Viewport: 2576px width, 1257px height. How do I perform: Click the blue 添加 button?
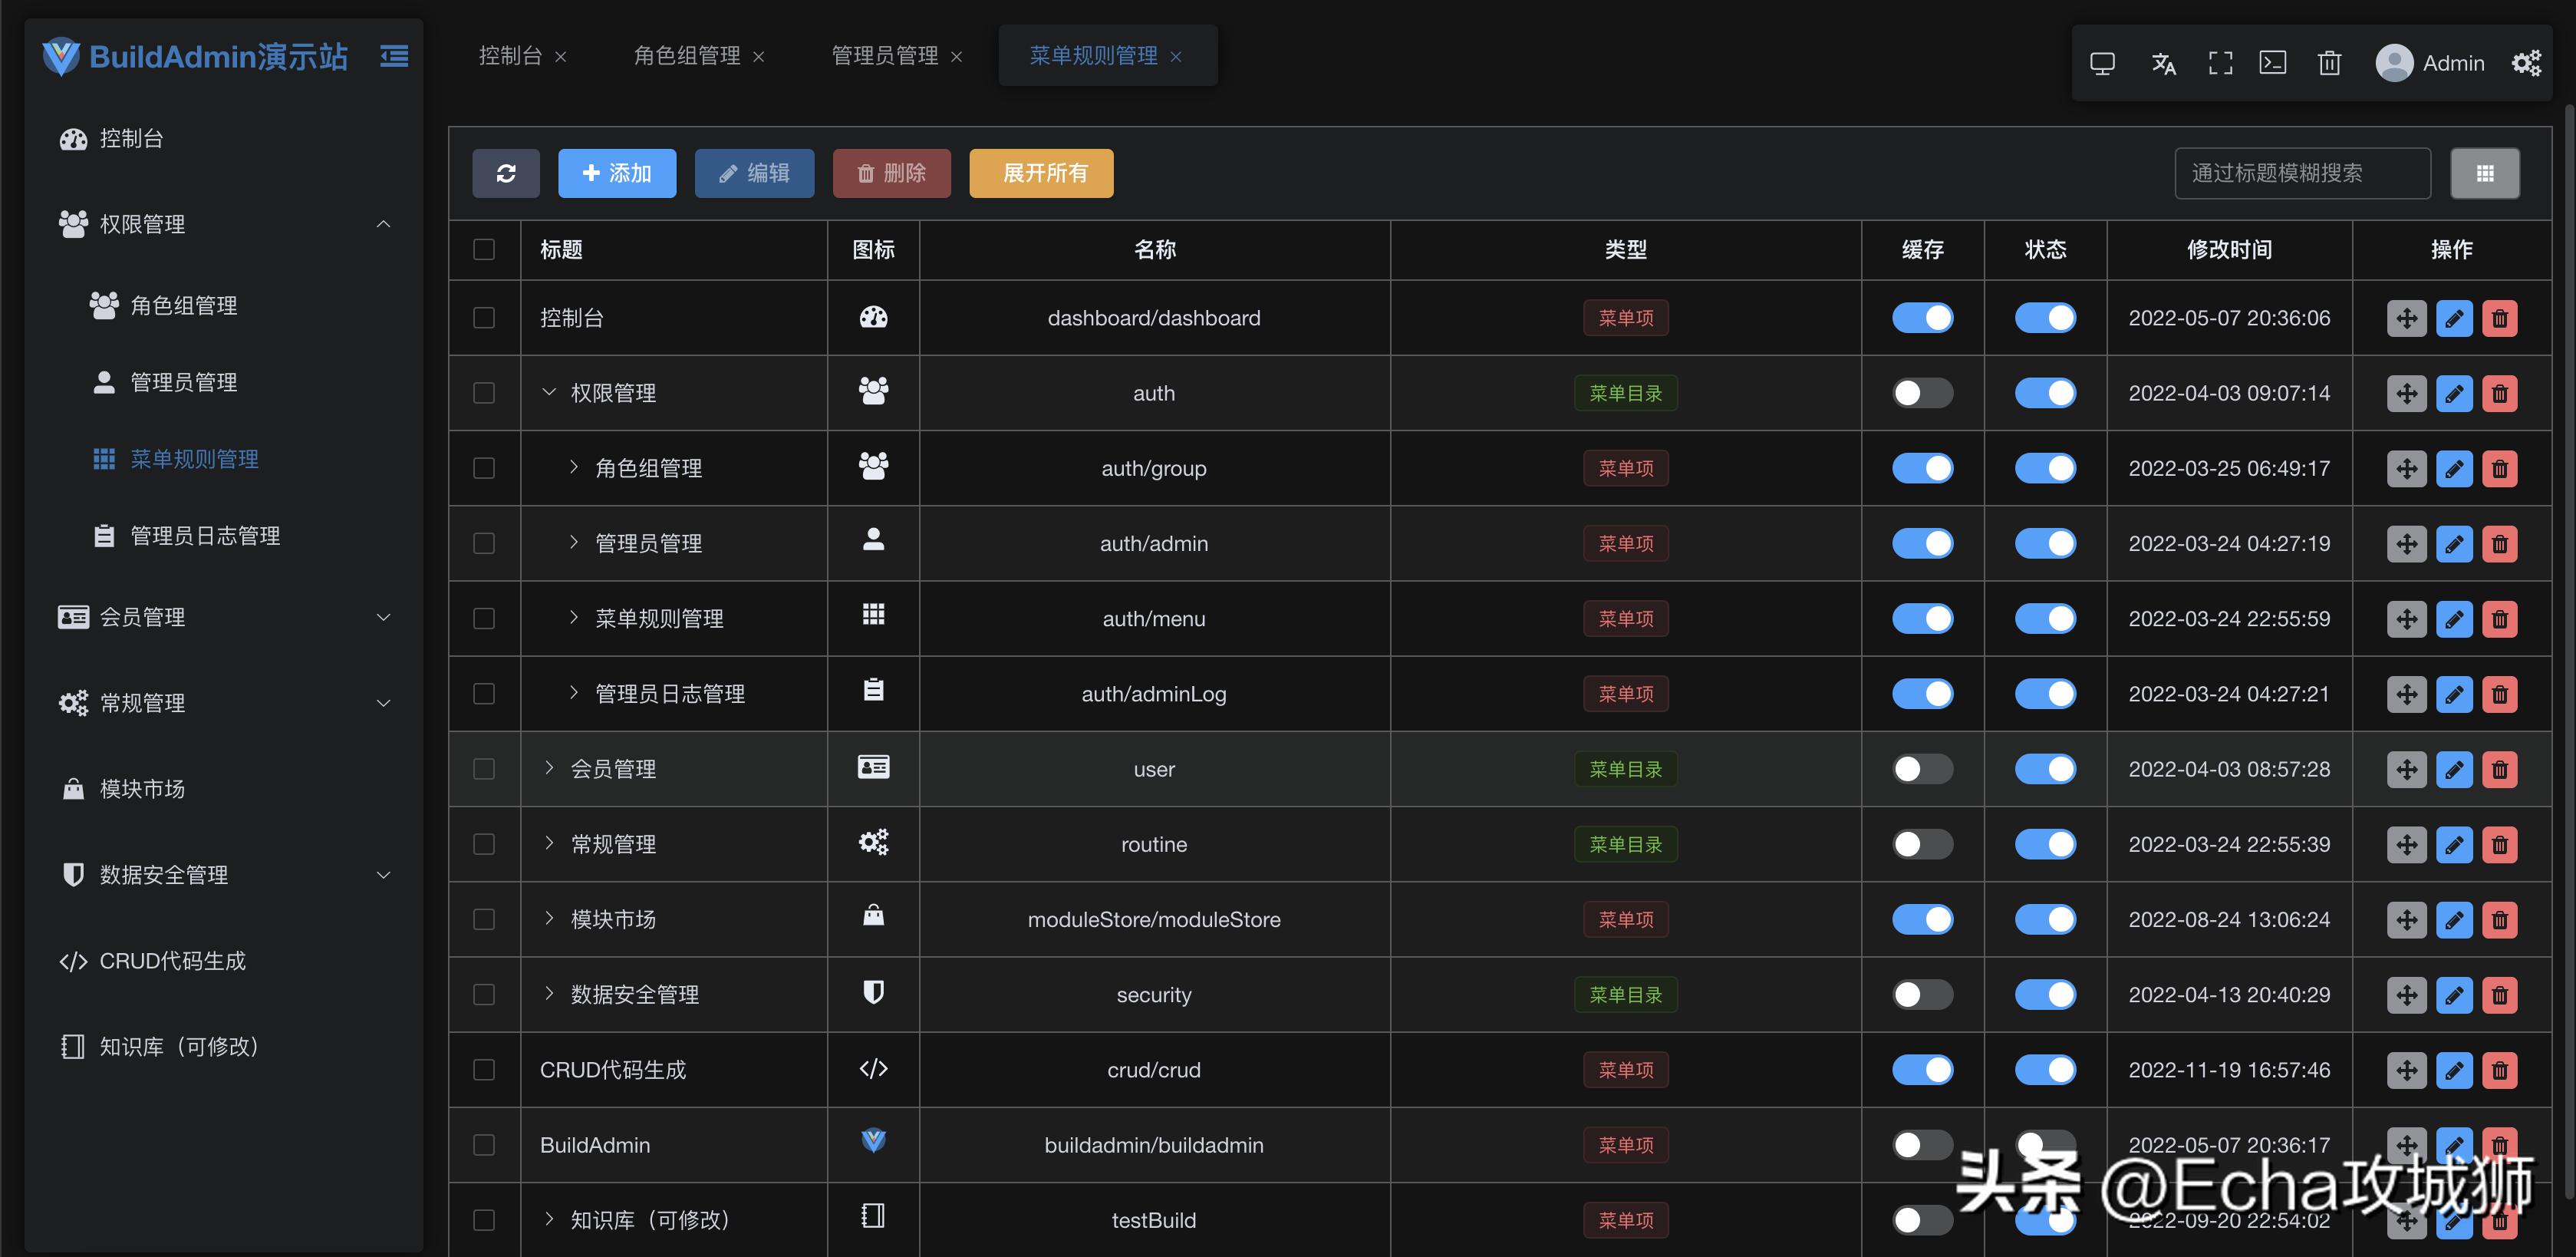coord(617,173)
